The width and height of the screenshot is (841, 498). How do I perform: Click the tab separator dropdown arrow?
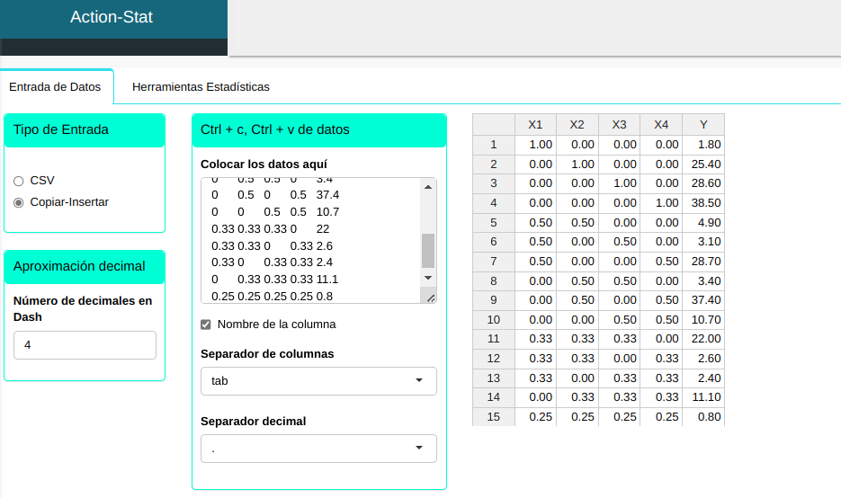coord(419,381)
